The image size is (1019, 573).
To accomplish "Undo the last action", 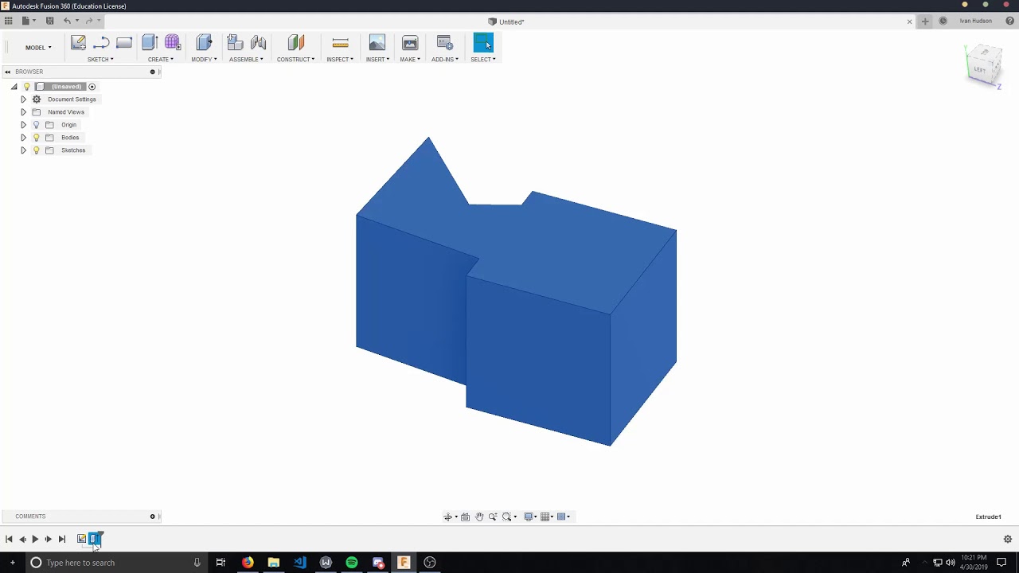I will pos(67,21).
